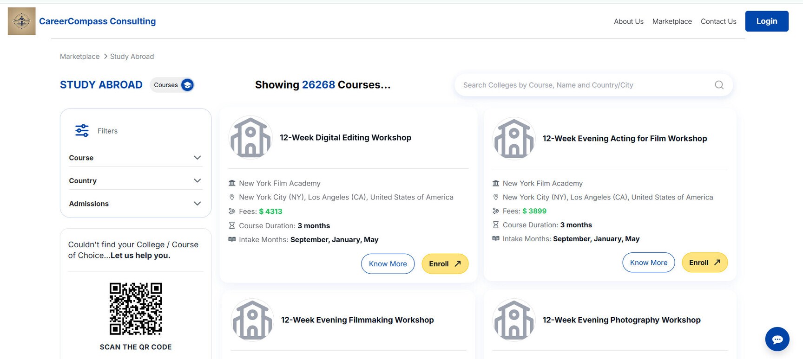Click location pin icon in Acting for Film card
This screenshot has width=803, height=359.
point(496,197)
